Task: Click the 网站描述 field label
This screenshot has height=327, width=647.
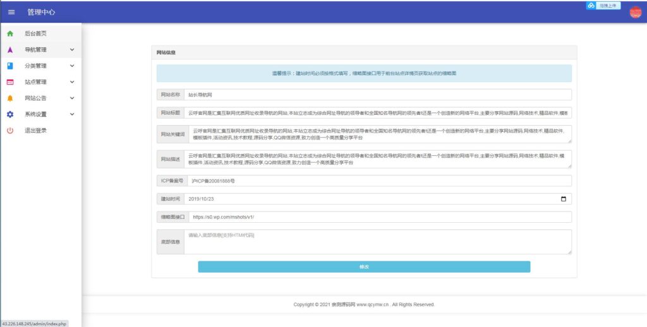Action: pos(171,159)
